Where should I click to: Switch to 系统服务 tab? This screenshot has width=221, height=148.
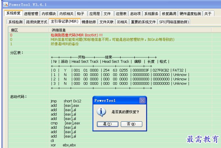pos(151,14)
